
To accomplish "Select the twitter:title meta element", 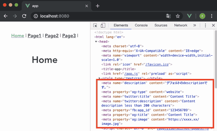I will click(x=150, y=97).
